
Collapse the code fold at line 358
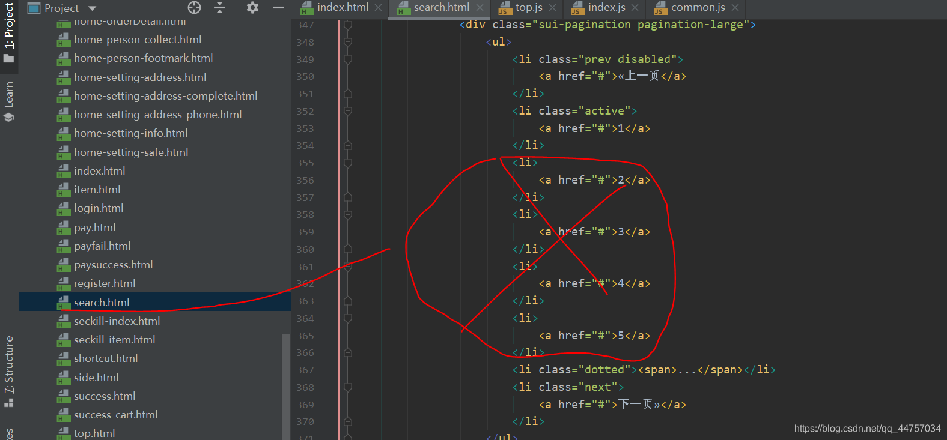pos(348,215)
